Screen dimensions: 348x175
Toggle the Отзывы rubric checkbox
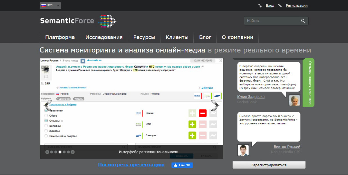[46, 121]
